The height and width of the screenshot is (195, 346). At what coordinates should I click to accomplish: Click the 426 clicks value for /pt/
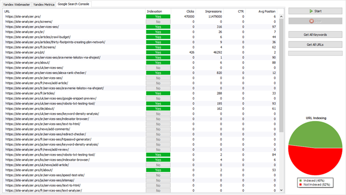192,52
